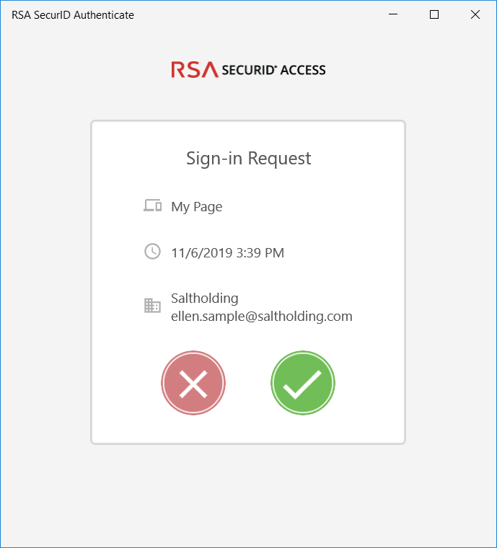The height and width of the screenshot is (548, 497).
Task: Click the Sign-in Request heading
Action: 248,159
